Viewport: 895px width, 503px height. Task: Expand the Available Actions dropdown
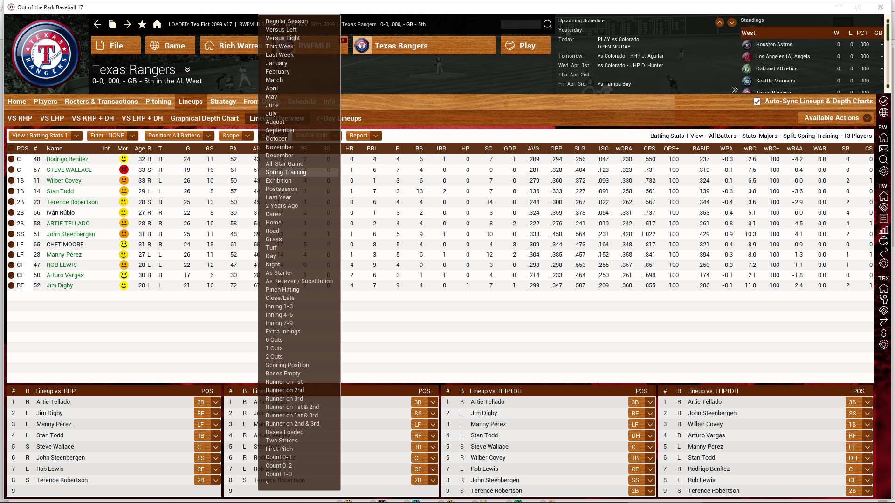pyautogui.click(x=835, y=118)
